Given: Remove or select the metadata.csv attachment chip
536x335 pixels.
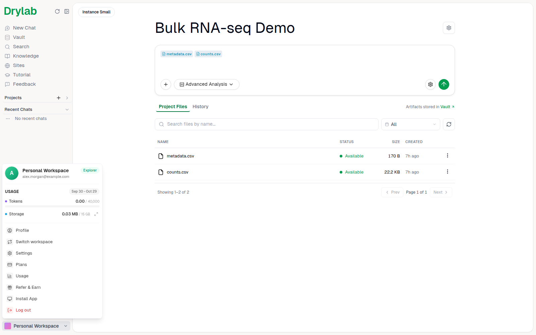Looking at the screenshot, I should pyautogui.click(x=177, y=54).
